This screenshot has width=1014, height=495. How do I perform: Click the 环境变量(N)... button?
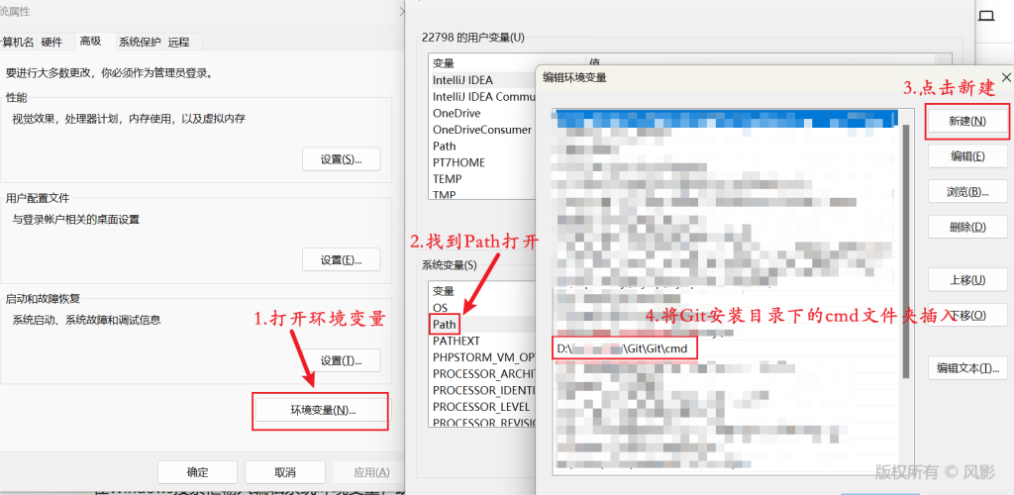[x=322, y=410]
